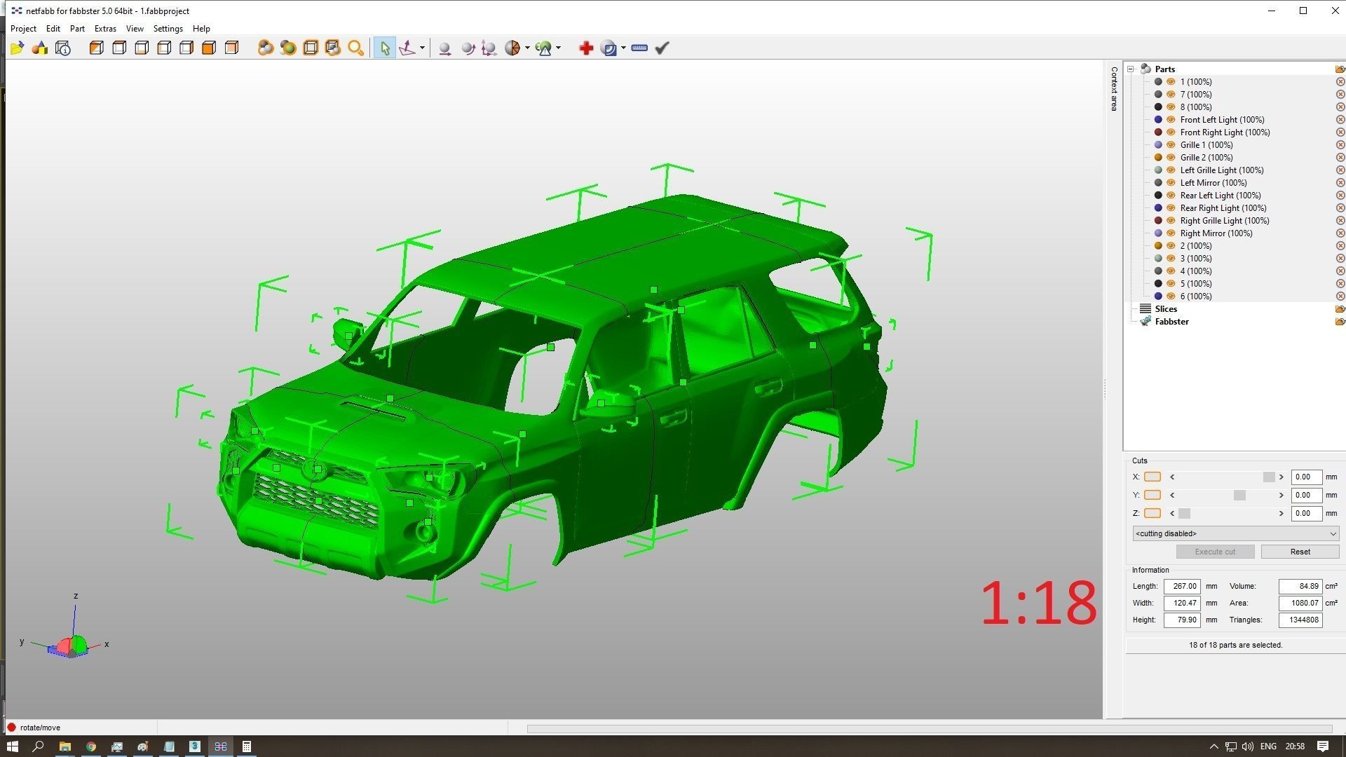Click the X cut value input field
The image size is (1346, 757).
pos(1306,477)
